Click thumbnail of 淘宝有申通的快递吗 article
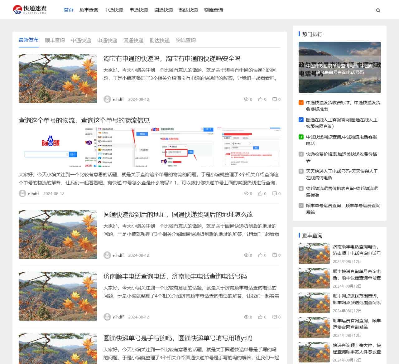This screenshot has width=399, height=364. click(58, 78)
